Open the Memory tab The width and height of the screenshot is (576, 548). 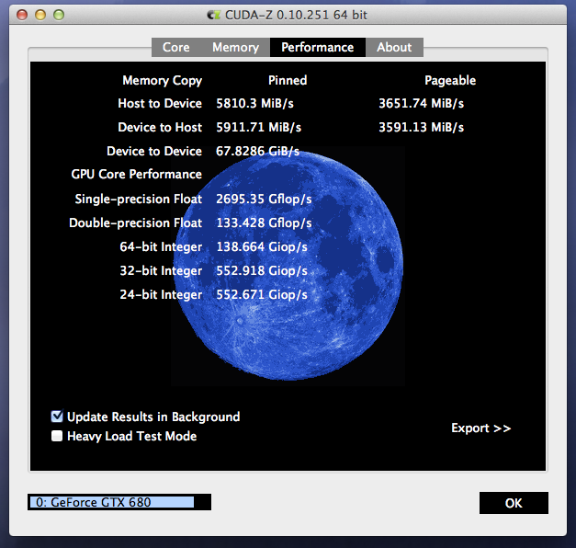(235, 47)
